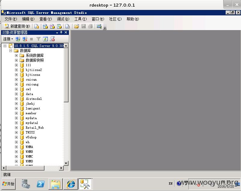Open Server Manager from the taskbar
The height and width of the screenshot is (191, 241).
(x=26, y=184)
